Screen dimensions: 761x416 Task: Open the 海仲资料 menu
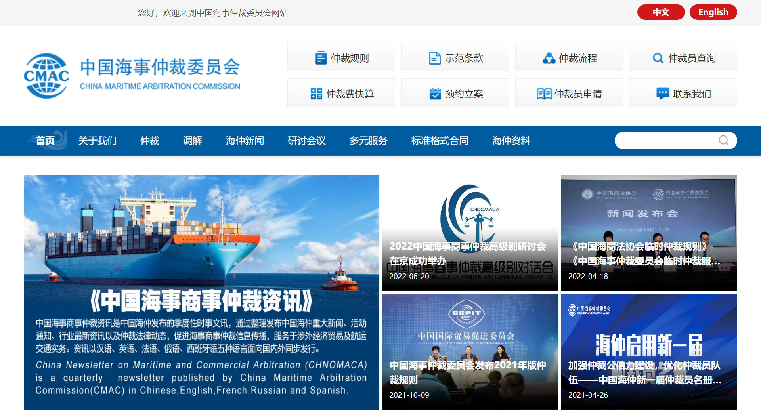(x=511, y=141)
